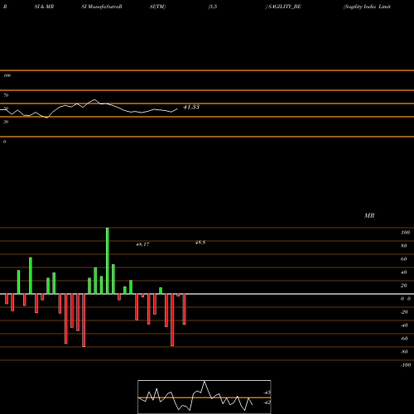
Task: Open the mini RSI overview chart at bottom
Action: coord(205,397)
